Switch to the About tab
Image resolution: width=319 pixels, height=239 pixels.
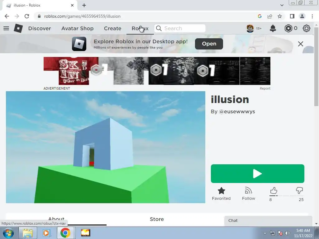(x=56, y=219)
